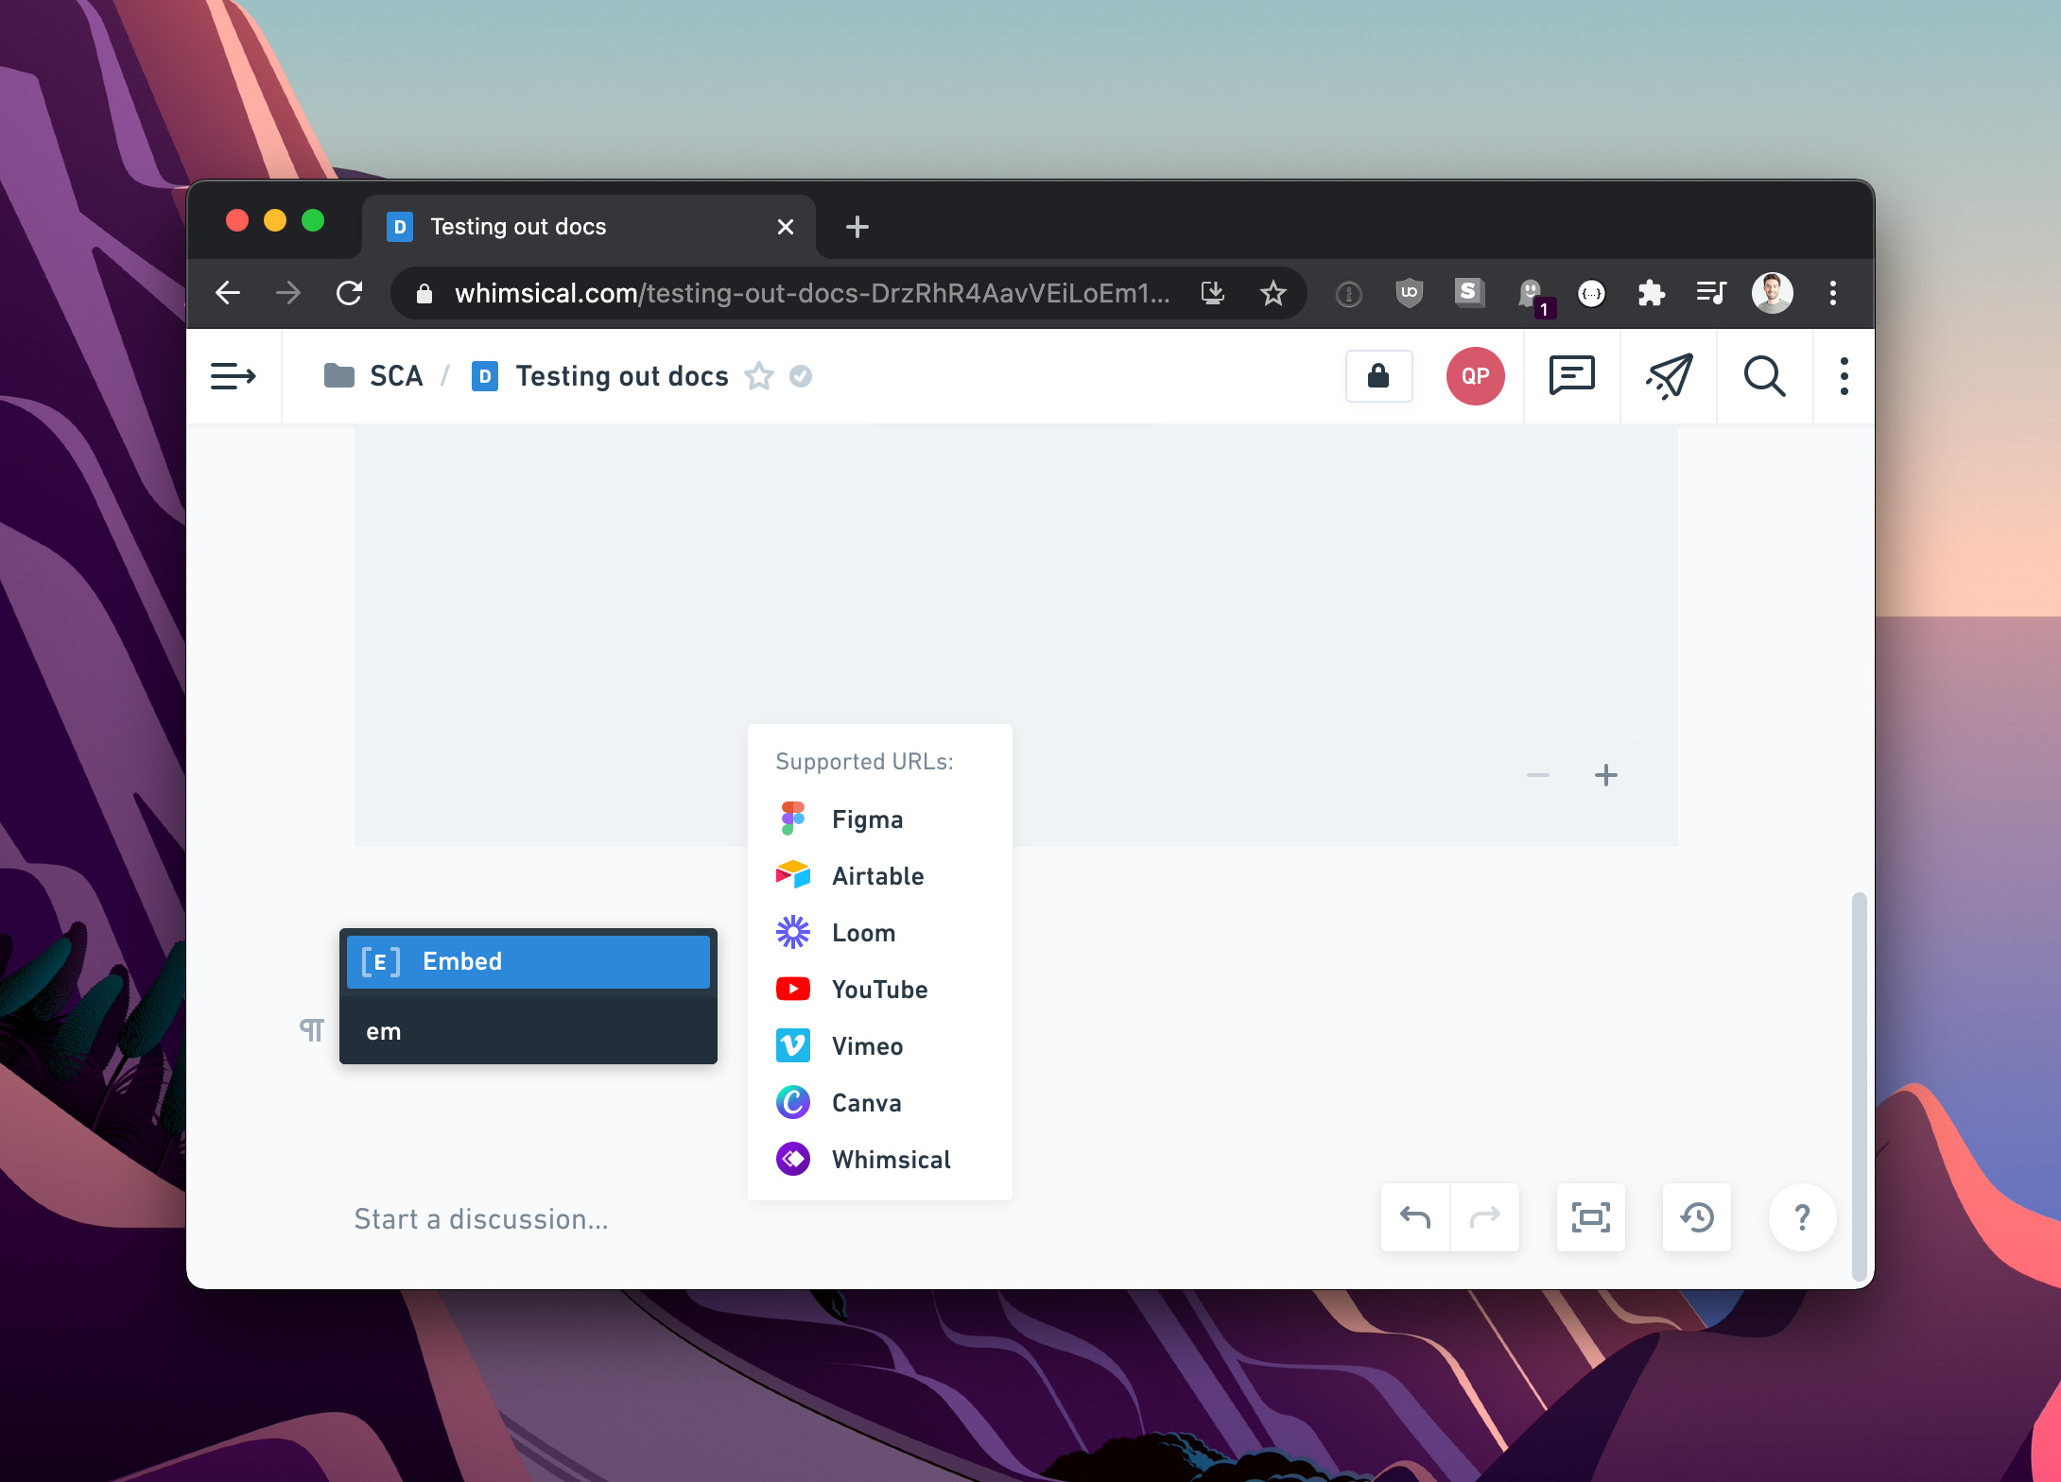Bookmark page with Chrome star icon
Image resolution: width=2061 pixels, height=1482 pixels.
tap(1273, 293)
